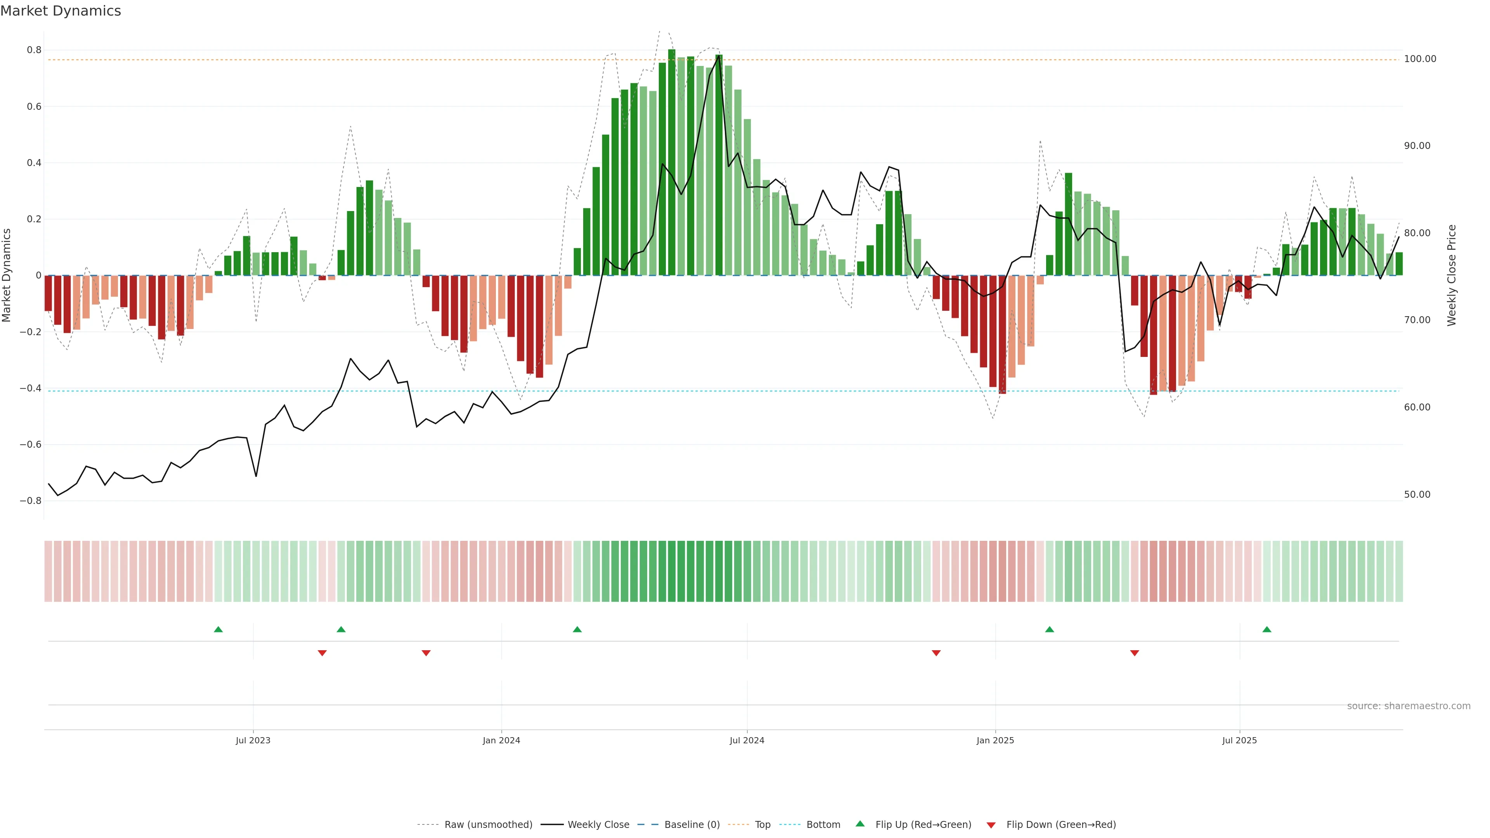The width and height of the screenshot is (1490, 838).
Task: Click the first red flip-down marker after Jul 2023
Action: (x=322, y=653)
